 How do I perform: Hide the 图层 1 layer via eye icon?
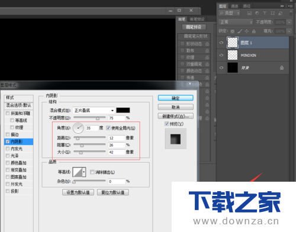click(x=221, y=43)
